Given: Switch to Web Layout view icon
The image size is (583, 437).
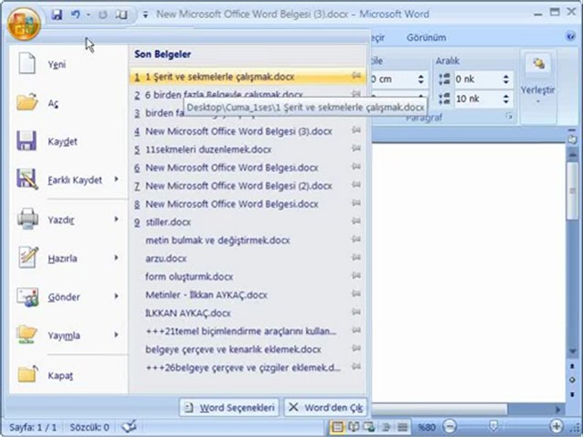Looking at the screenshot, I should point(369,427).
